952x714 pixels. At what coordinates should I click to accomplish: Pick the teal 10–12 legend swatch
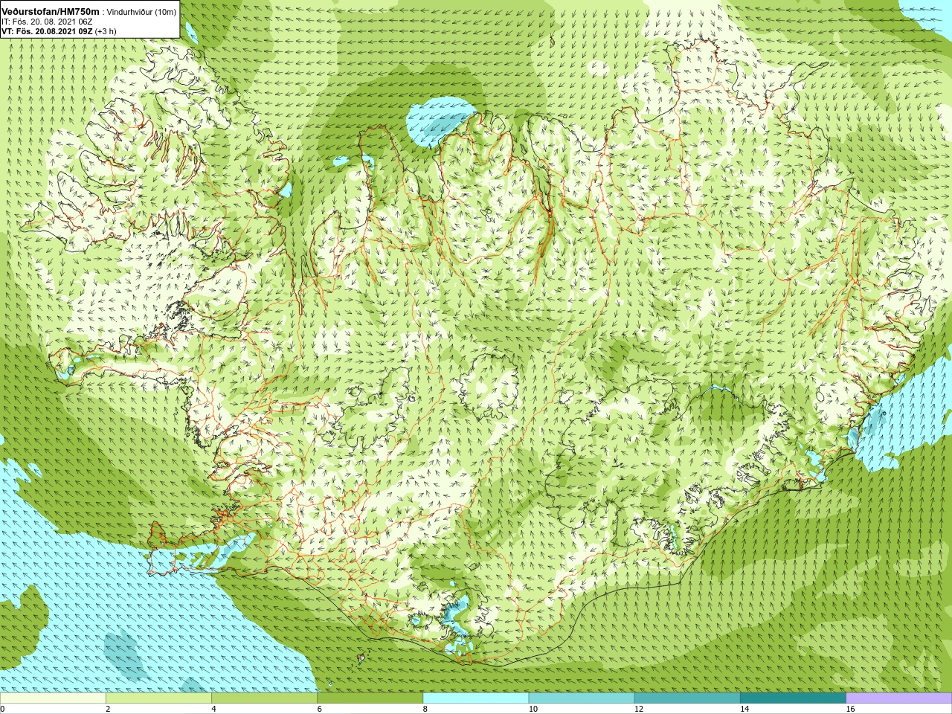pyautogui.click(x=582, y=698)
